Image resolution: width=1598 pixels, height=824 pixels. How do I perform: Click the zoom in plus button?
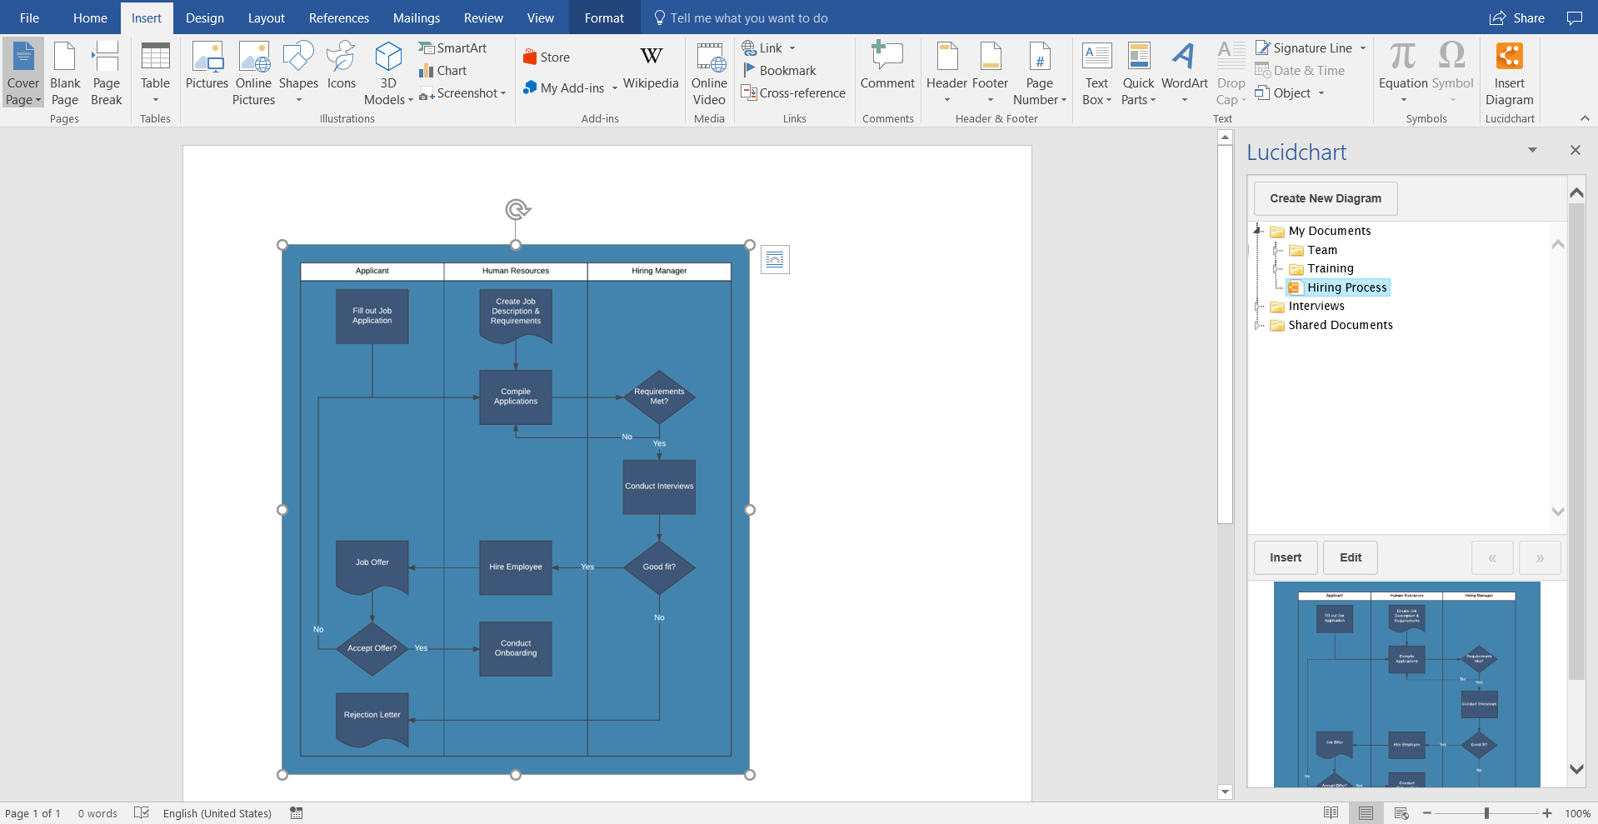[x=1547, y=813]
